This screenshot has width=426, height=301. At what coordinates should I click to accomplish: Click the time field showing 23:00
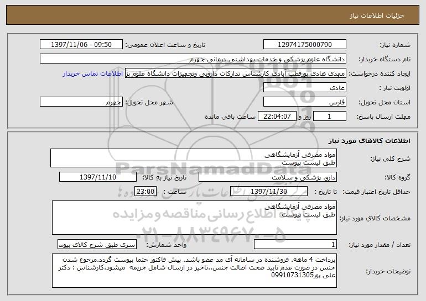click(x=146, y=192)
